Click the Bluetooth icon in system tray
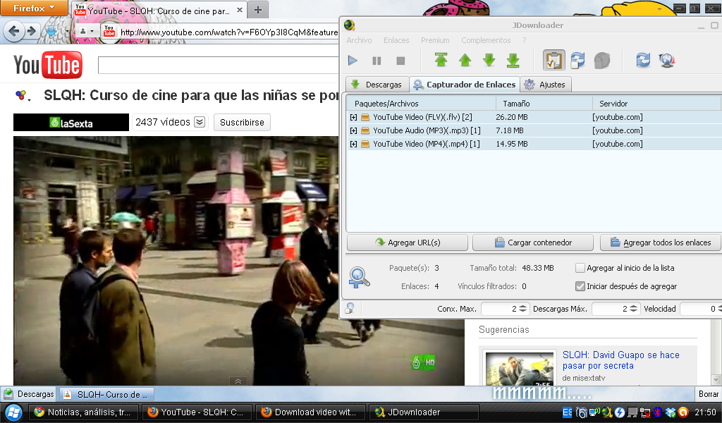 click(659, 412)
